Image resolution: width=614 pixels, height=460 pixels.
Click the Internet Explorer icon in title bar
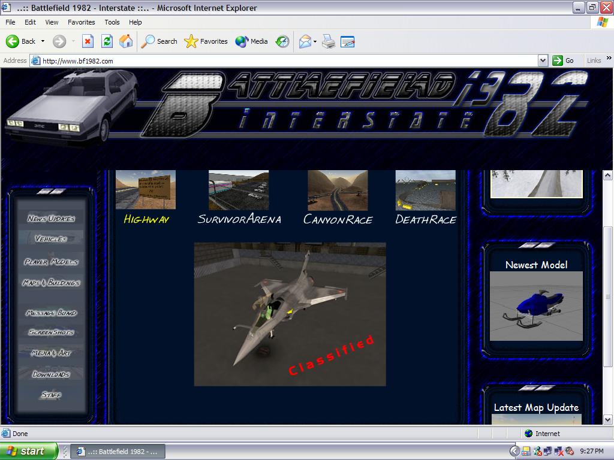(x=5, y=7)
